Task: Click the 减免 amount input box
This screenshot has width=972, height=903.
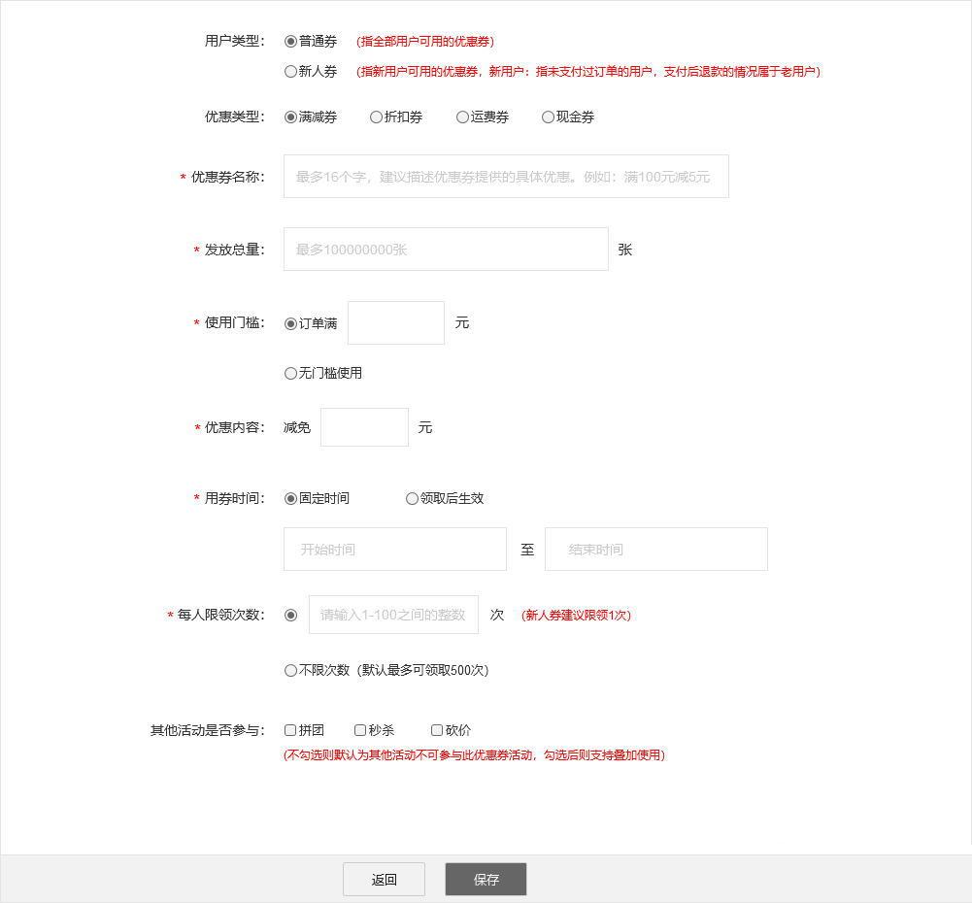Action: (x=364, y=427)
